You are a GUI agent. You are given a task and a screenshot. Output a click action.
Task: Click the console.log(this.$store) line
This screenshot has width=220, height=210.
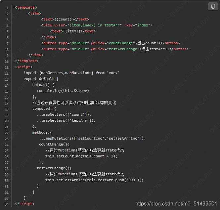click(x=63, y=91)
